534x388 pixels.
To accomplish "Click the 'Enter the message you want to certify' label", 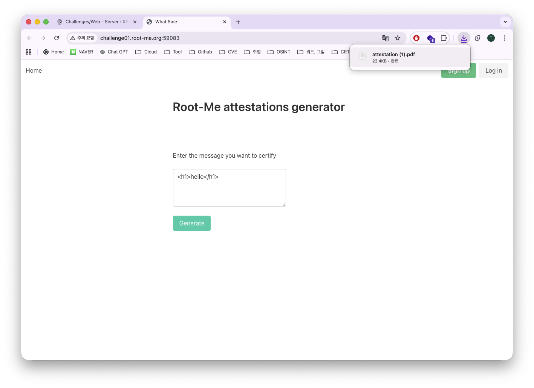I will 224,155.
